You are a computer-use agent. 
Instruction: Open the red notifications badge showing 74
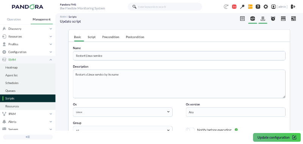pyautogui.click(x=234, y=7)
